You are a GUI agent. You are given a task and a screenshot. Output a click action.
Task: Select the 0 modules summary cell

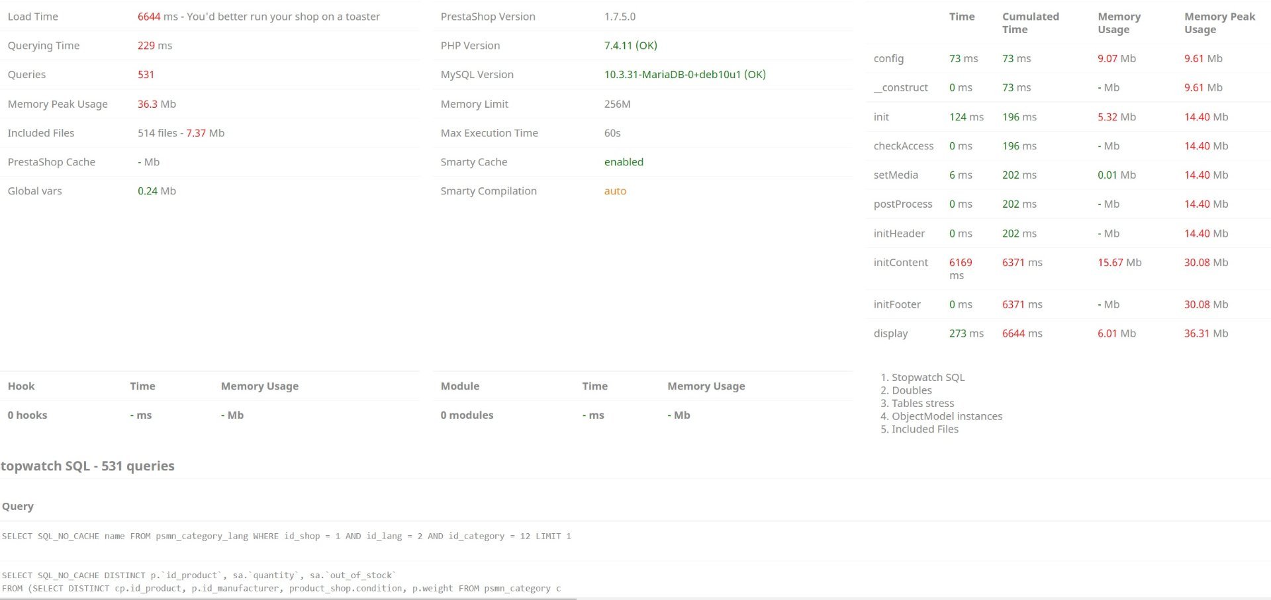[x=467, y=415]
